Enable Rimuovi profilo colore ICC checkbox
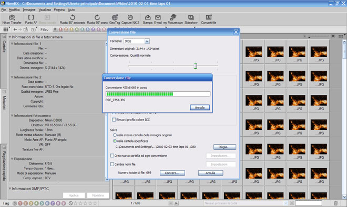Image resolution: width=347 pixels, height=207 pixels. point(114,119)
